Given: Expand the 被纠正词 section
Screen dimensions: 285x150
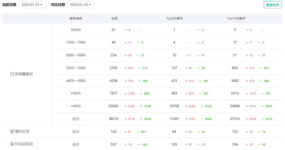Looking at the screenshot, I should (12, 132).
